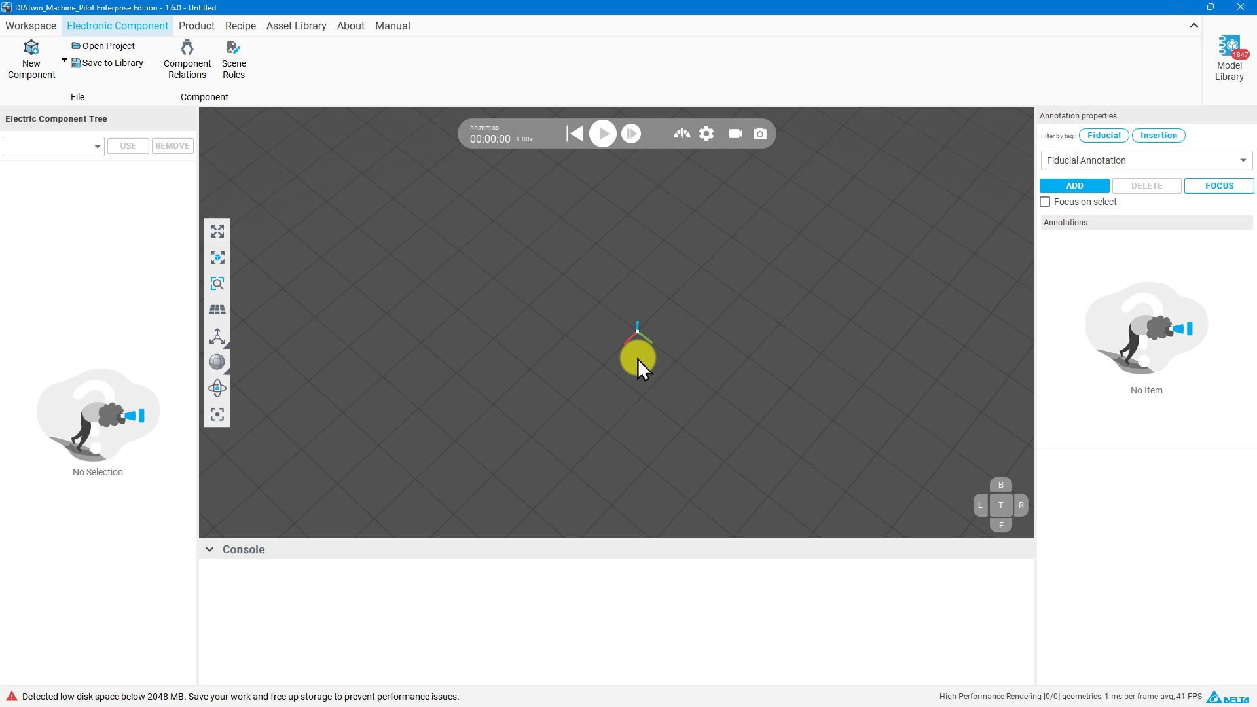Click the low disk space warning icon
Screen dimensions: 1257x707
coord(11,697)
